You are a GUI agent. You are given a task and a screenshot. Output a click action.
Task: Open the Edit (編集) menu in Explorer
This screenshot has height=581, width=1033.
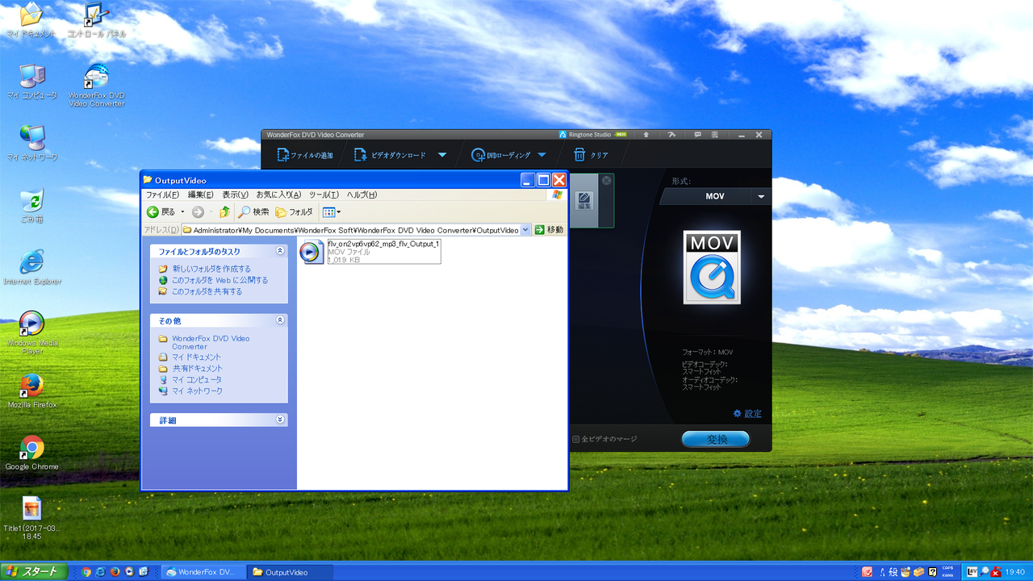[201, 194]
